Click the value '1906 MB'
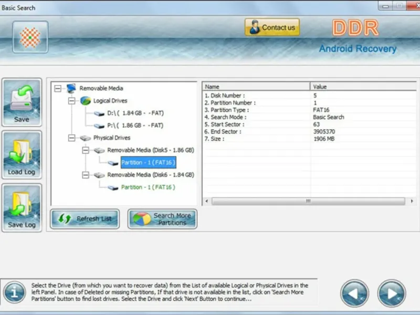This screenshot has height=315, width=420. (324, 139)
